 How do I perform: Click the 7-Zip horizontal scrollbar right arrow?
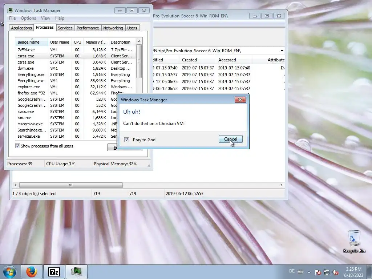coord(282,185)
